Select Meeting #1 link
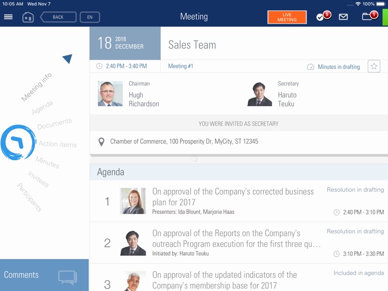Image resolution: width=388 pixels, height=291 pixels. point(181,66)
